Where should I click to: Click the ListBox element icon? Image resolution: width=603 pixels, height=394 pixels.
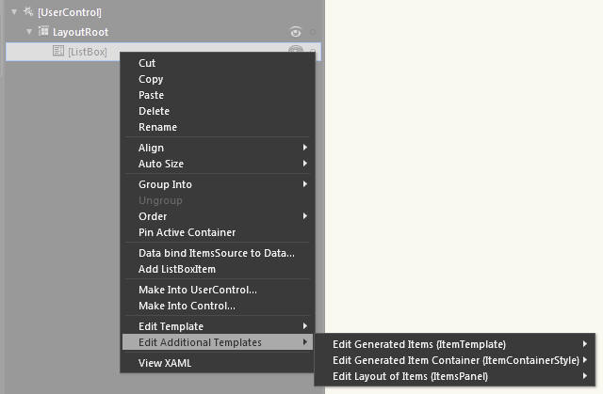coord(58,51)
